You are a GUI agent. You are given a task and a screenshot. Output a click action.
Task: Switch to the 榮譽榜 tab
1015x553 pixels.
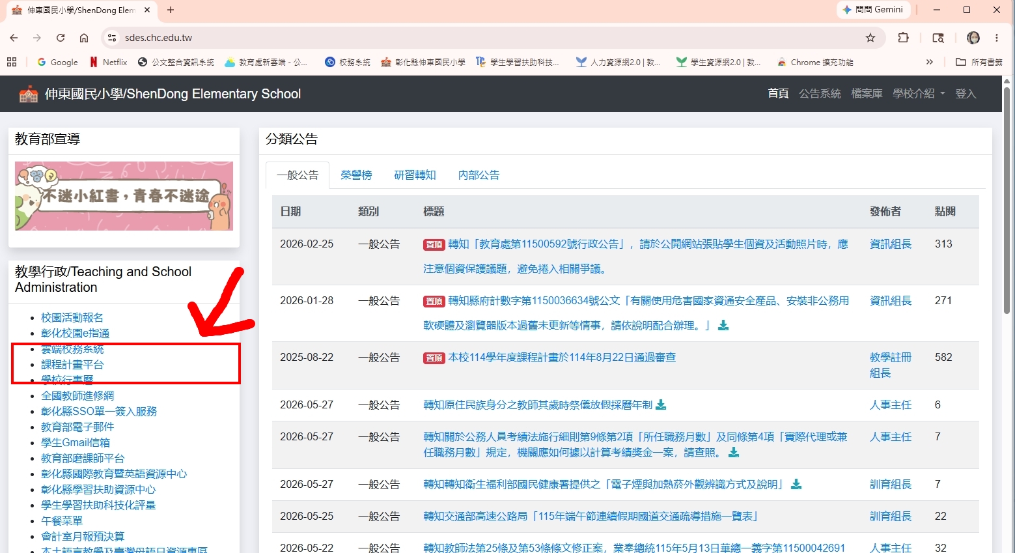(x=356, y=175)
